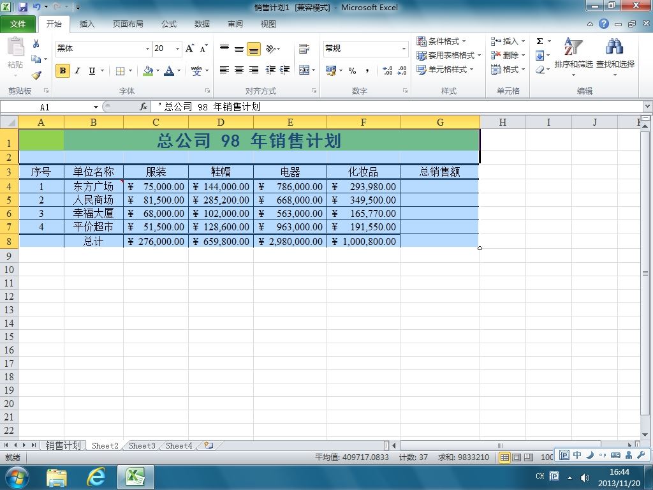Select column G header

[x=440, y=122]
